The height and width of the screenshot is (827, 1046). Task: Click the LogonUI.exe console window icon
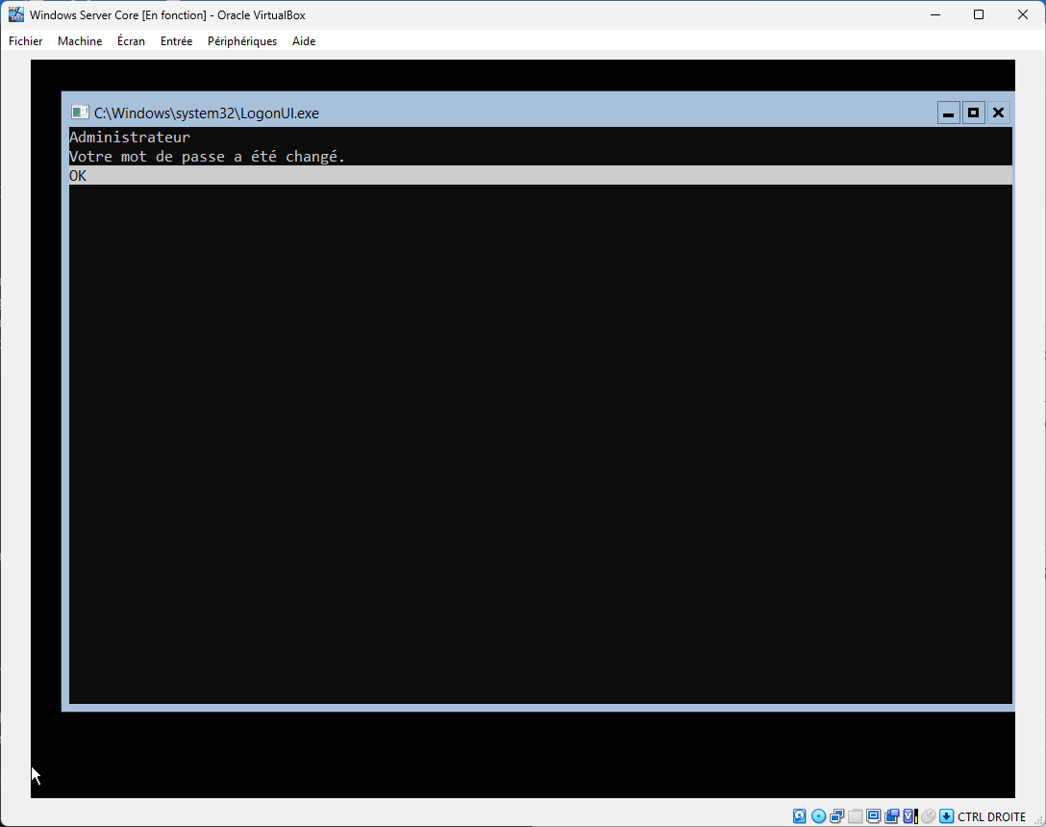[x=80, y=113]
